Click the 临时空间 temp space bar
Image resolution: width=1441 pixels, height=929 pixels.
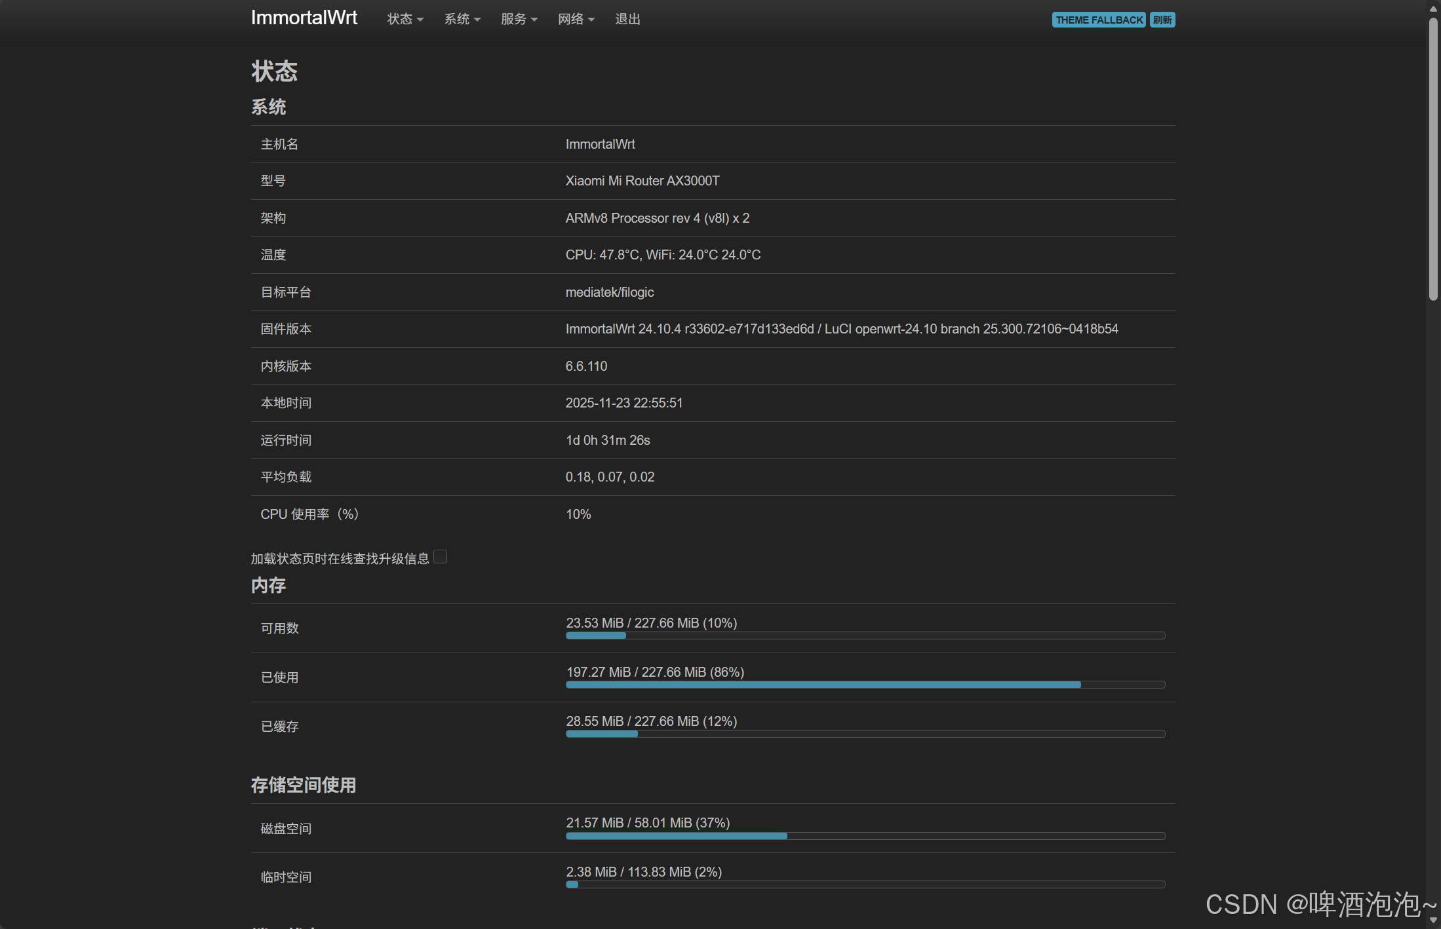pos(865,884)
